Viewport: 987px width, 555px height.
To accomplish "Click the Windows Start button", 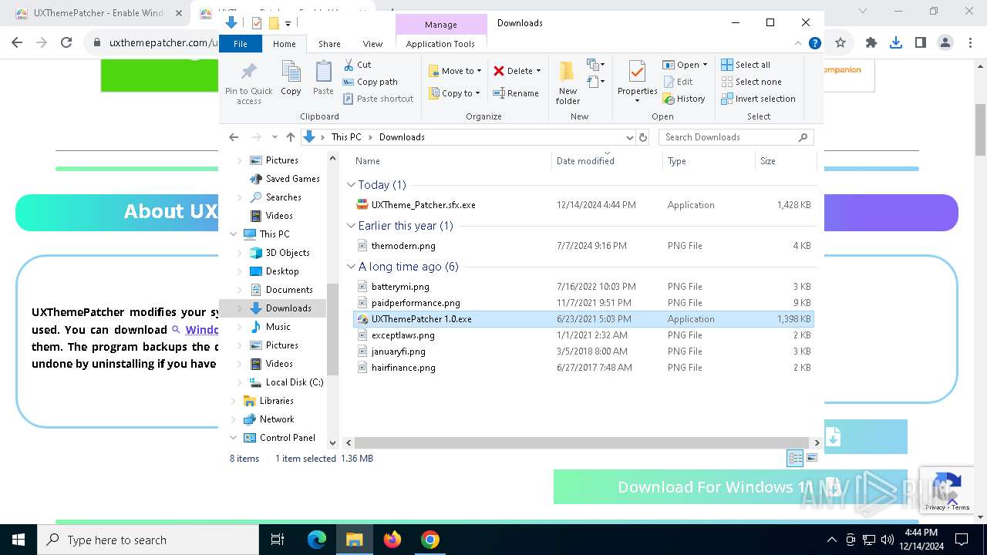I will (x=19, y=540).
